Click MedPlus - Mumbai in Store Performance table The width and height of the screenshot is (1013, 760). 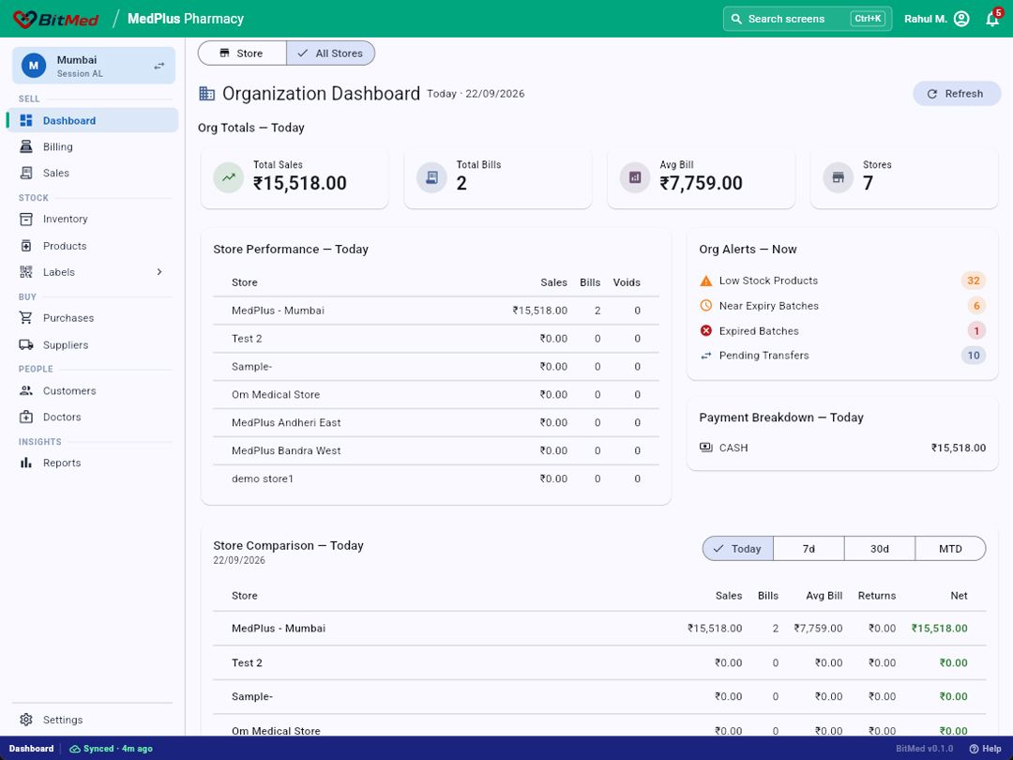278,311
